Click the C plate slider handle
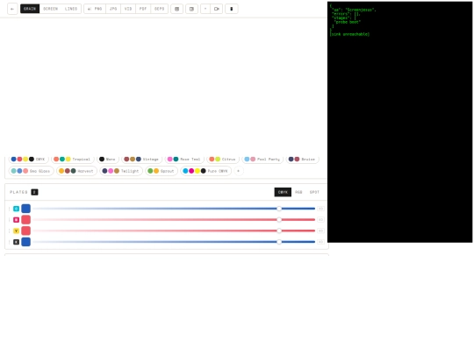Image resolution: width=474 pixels, height=355 pixels. pyautogui.click(x=279, y=209)
